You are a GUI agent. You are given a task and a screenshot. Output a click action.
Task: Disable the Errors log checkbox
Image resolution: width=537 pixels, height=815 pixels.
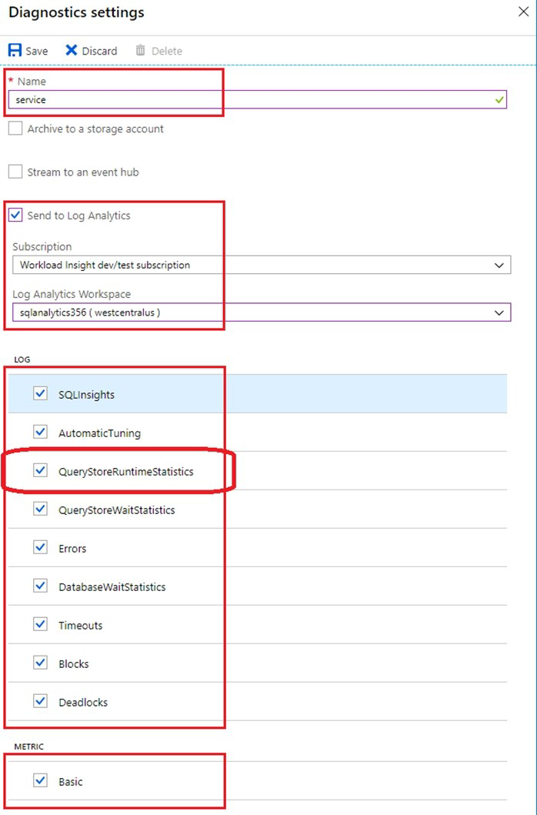[41, 548]
